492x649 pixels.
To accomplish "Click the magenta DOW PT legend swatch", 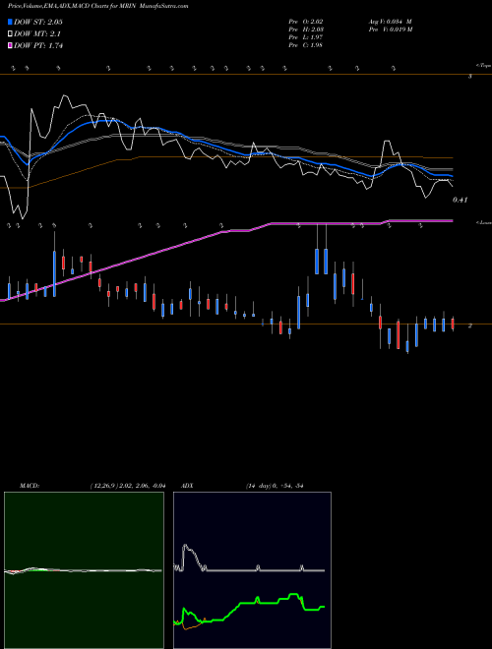I will point(10,46).
